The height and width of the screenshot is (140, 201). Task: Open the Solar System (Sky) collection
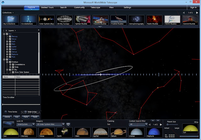46,20
